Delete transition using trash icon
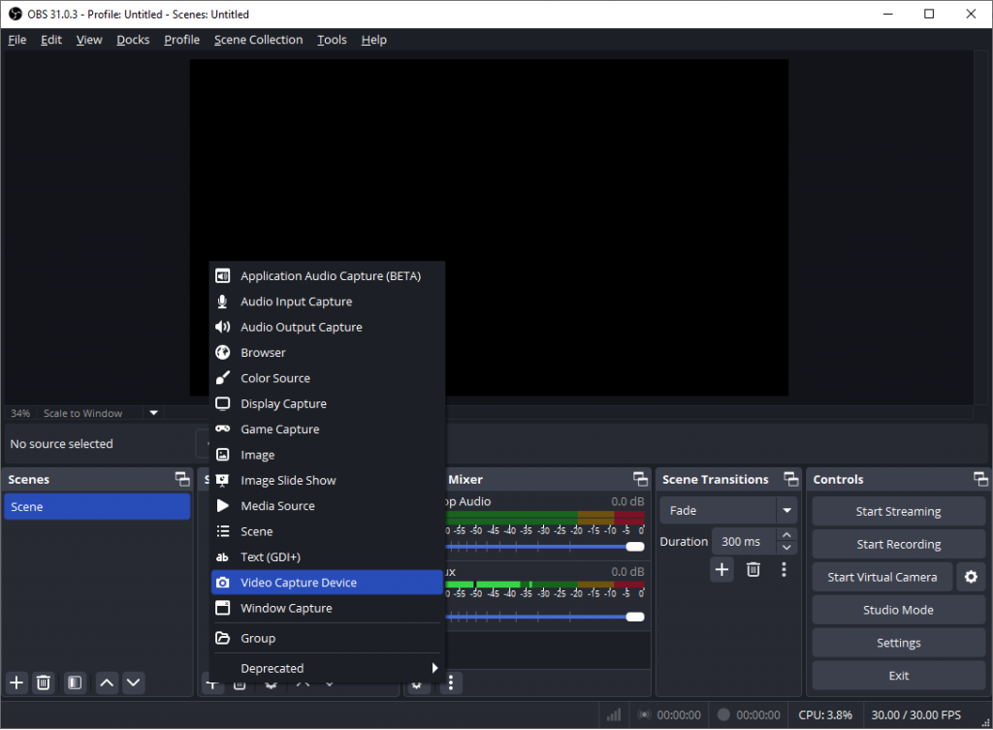This screenshot has height=730, width=993. click(753, 569)
